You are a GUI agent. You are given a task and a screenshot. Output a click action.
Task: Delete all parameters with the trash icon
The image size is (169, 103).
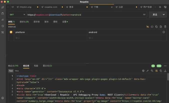point(165,27)
